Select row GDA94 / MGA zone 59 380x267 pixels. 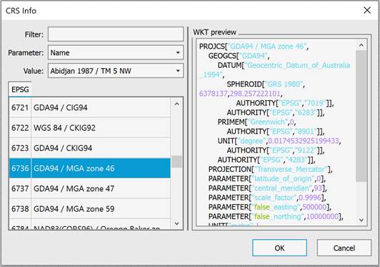point(90,208)
